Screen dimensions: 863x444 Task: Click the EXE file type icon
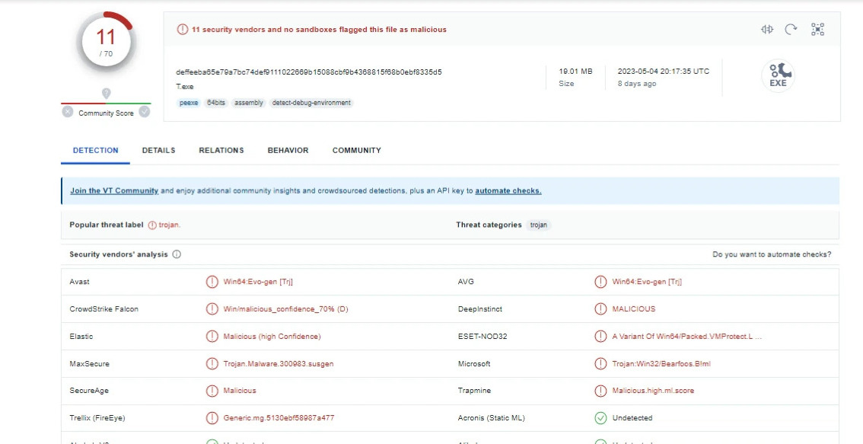[778, 75]
